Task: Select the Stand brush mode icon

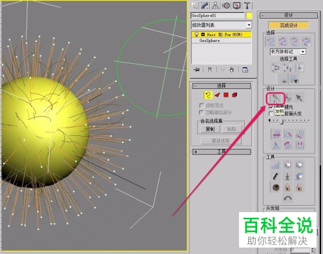Action: tap(287, 133)
